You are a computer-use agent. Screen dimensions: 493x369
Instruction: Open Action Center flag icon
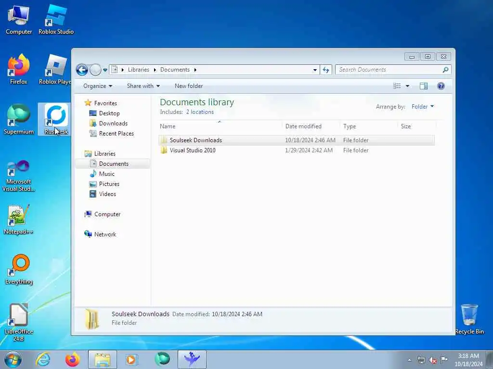443,359
